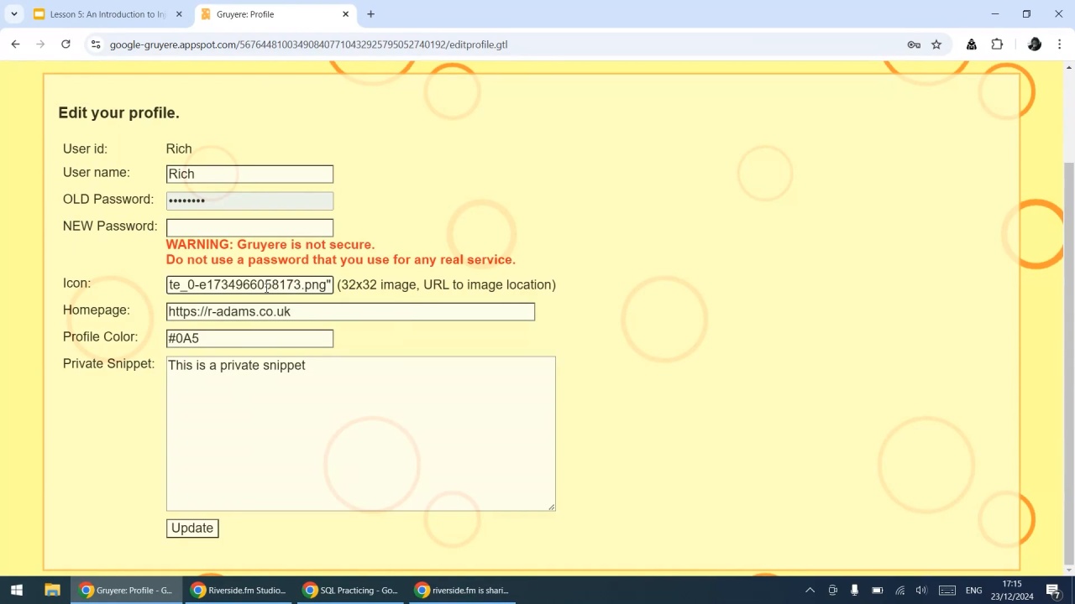The width and height of the screenshot is (1075, 604).
Task: Open a new browser tab
Action: [370, 14]
